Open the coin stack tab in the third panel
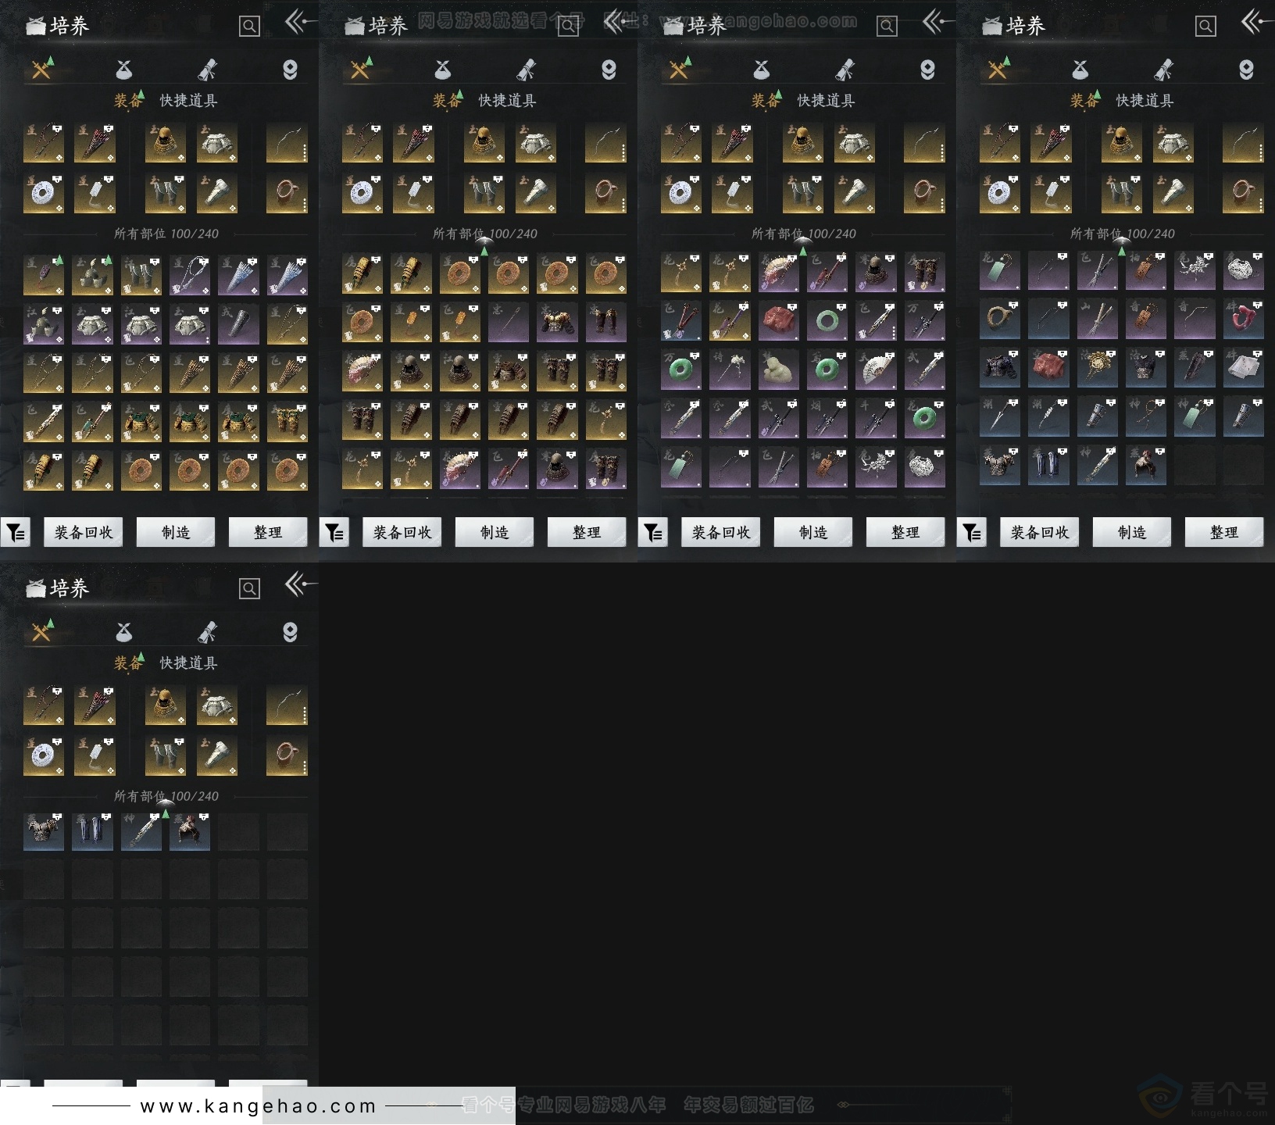 [x=927, y=70]
